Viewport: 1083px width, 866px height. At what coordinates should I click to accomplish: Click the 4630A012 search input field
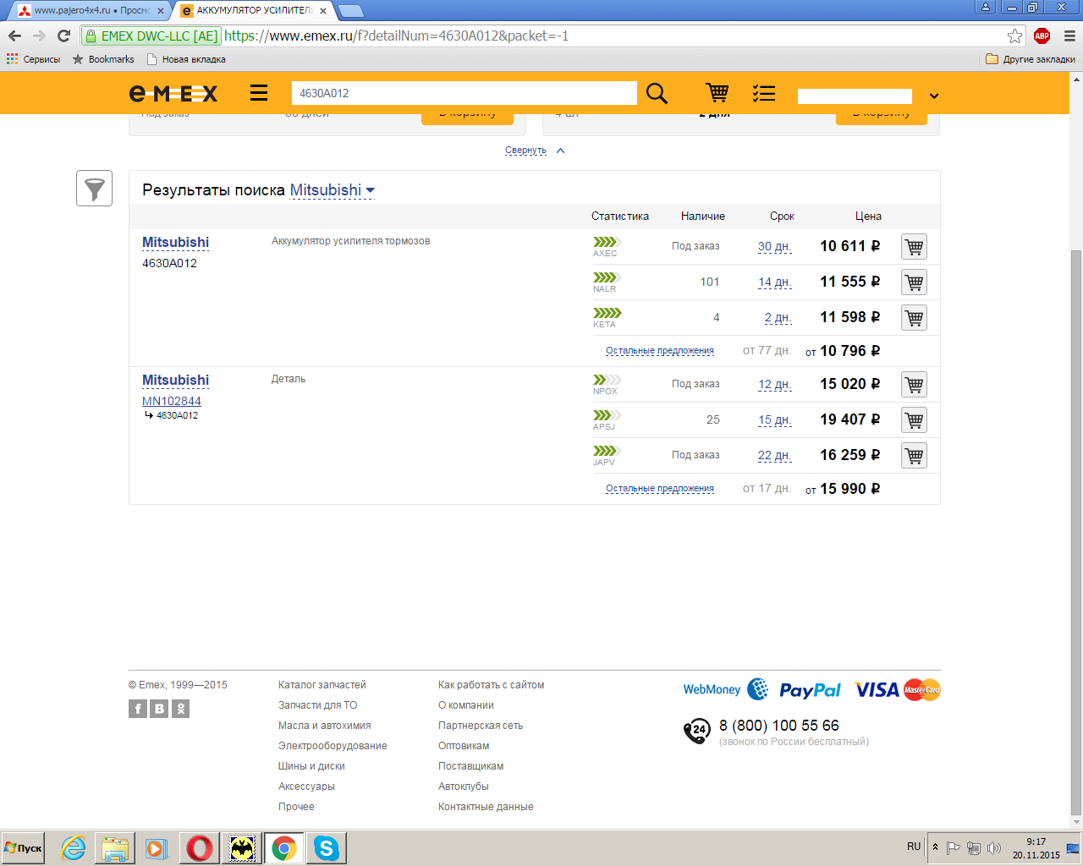click(464, 93)
